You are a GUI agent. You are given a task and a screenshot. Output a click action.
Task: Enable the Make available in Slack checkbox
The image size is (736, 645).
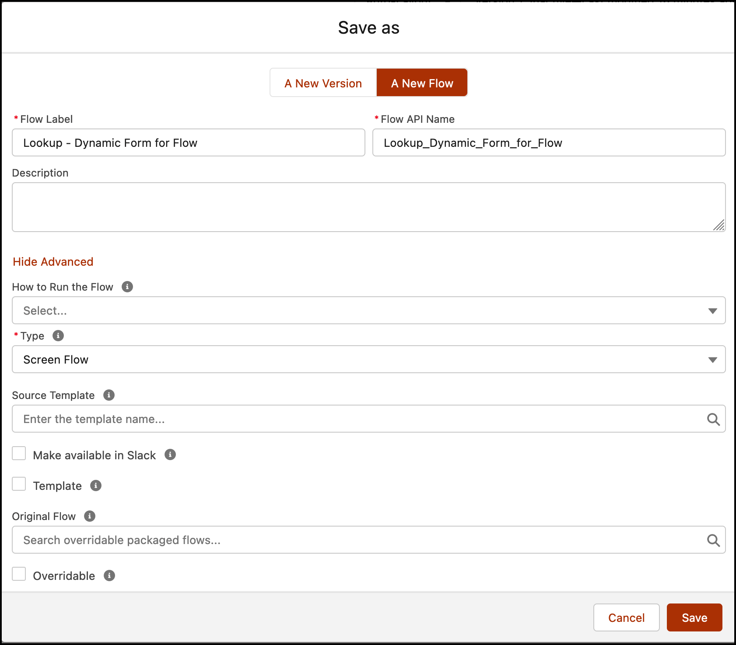[19, 454]
